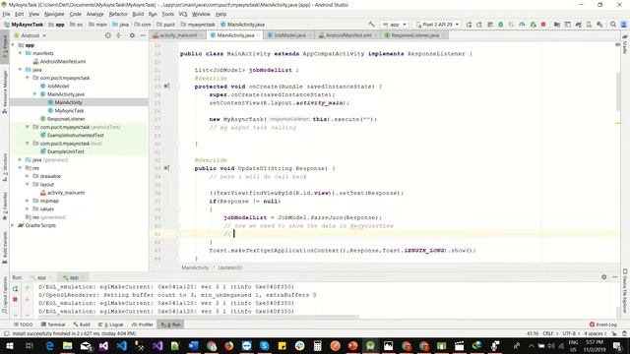
Task: Click the Rerun icon in Run panel
Action: 16,288
